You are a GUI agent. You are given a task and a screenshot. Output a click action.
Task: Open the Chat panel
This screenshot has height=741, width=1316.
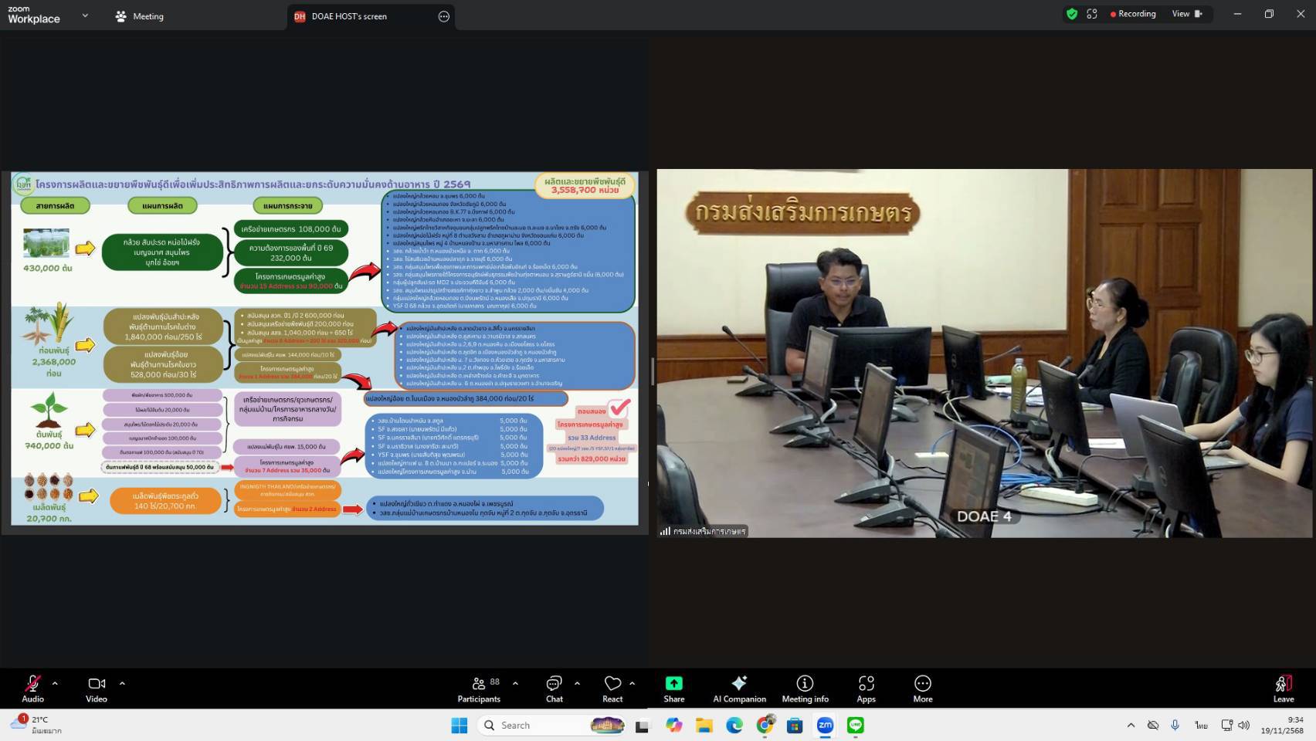554,688
